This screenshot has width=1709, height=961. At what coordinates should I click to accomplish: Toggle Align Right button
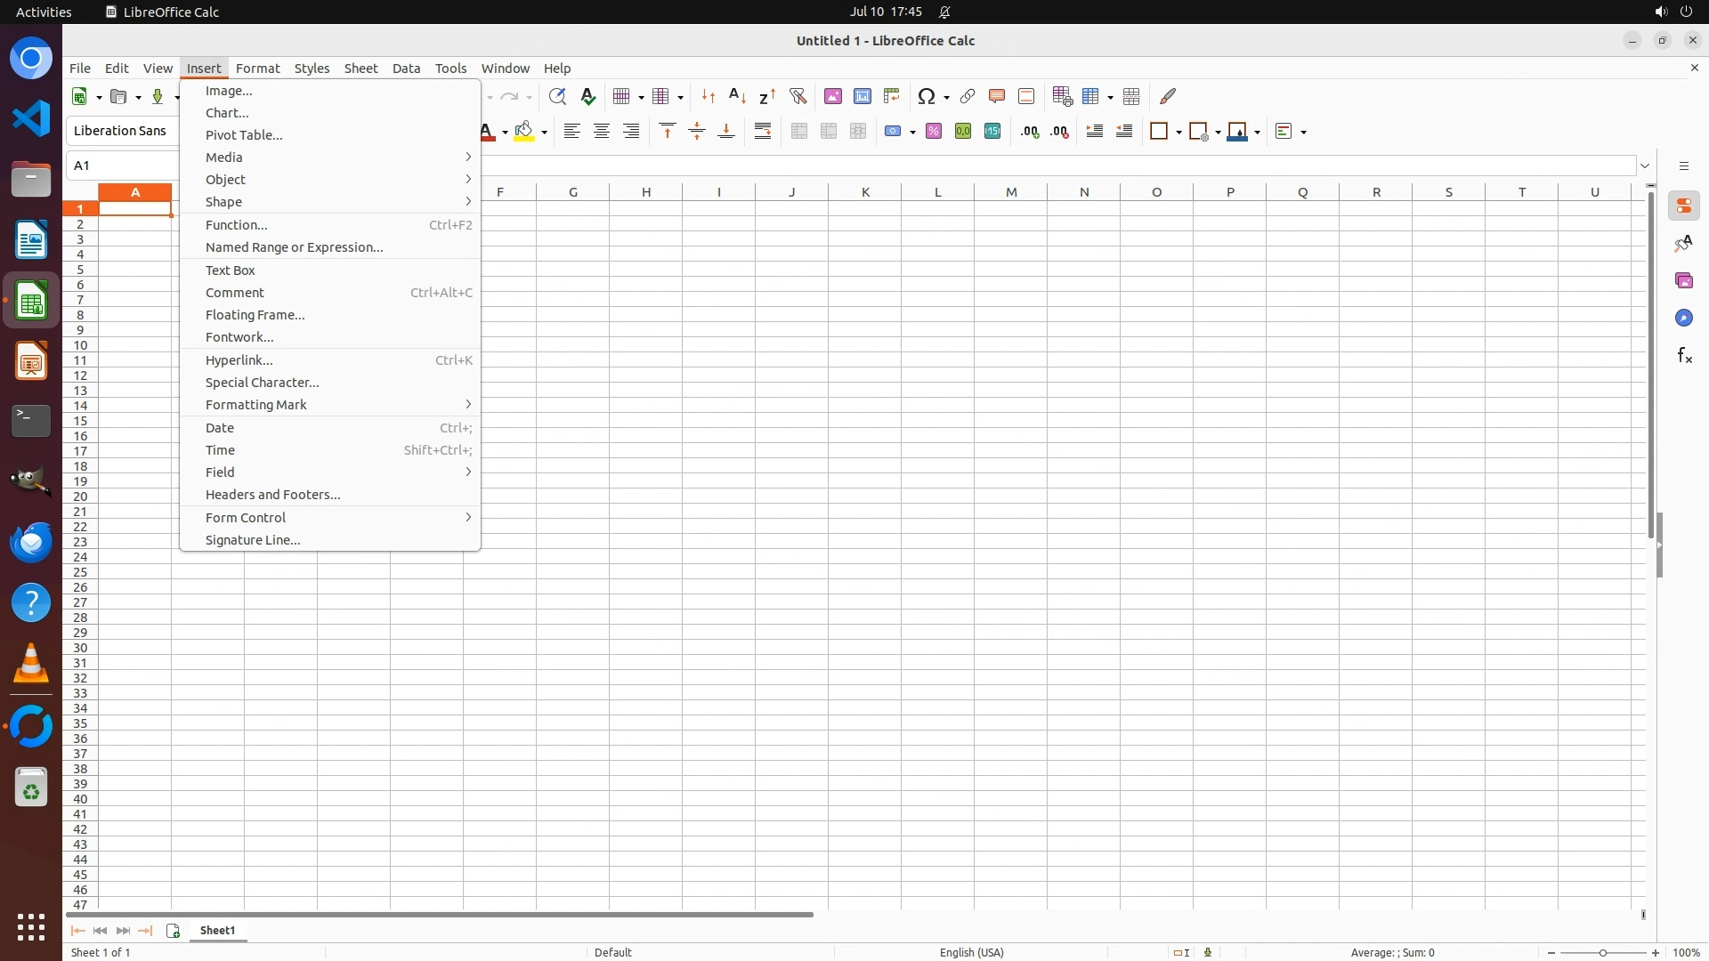(x=631, y=132)
